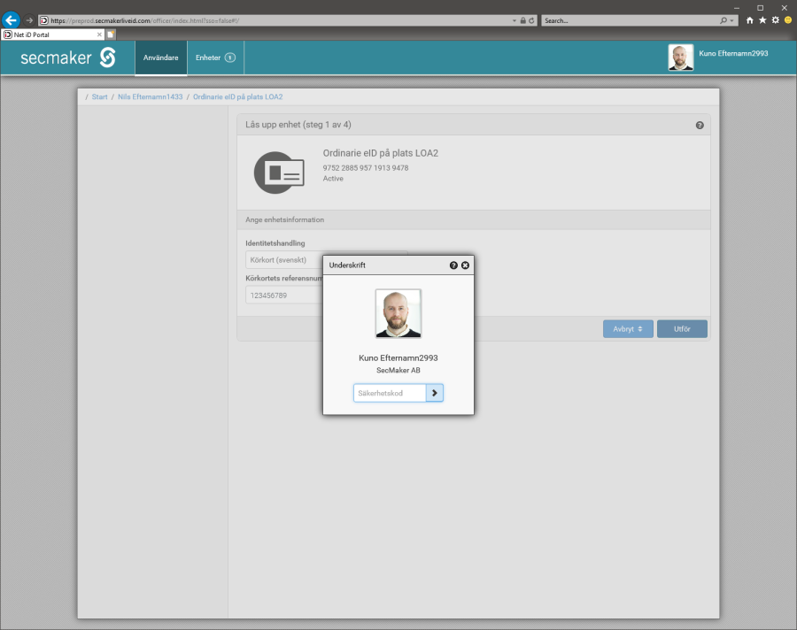Image resolution: width=797 pixels, height=630 pixels.
Task: Click the device number 9752 2885 957 1913 9478
Action: tap(366, 168)
